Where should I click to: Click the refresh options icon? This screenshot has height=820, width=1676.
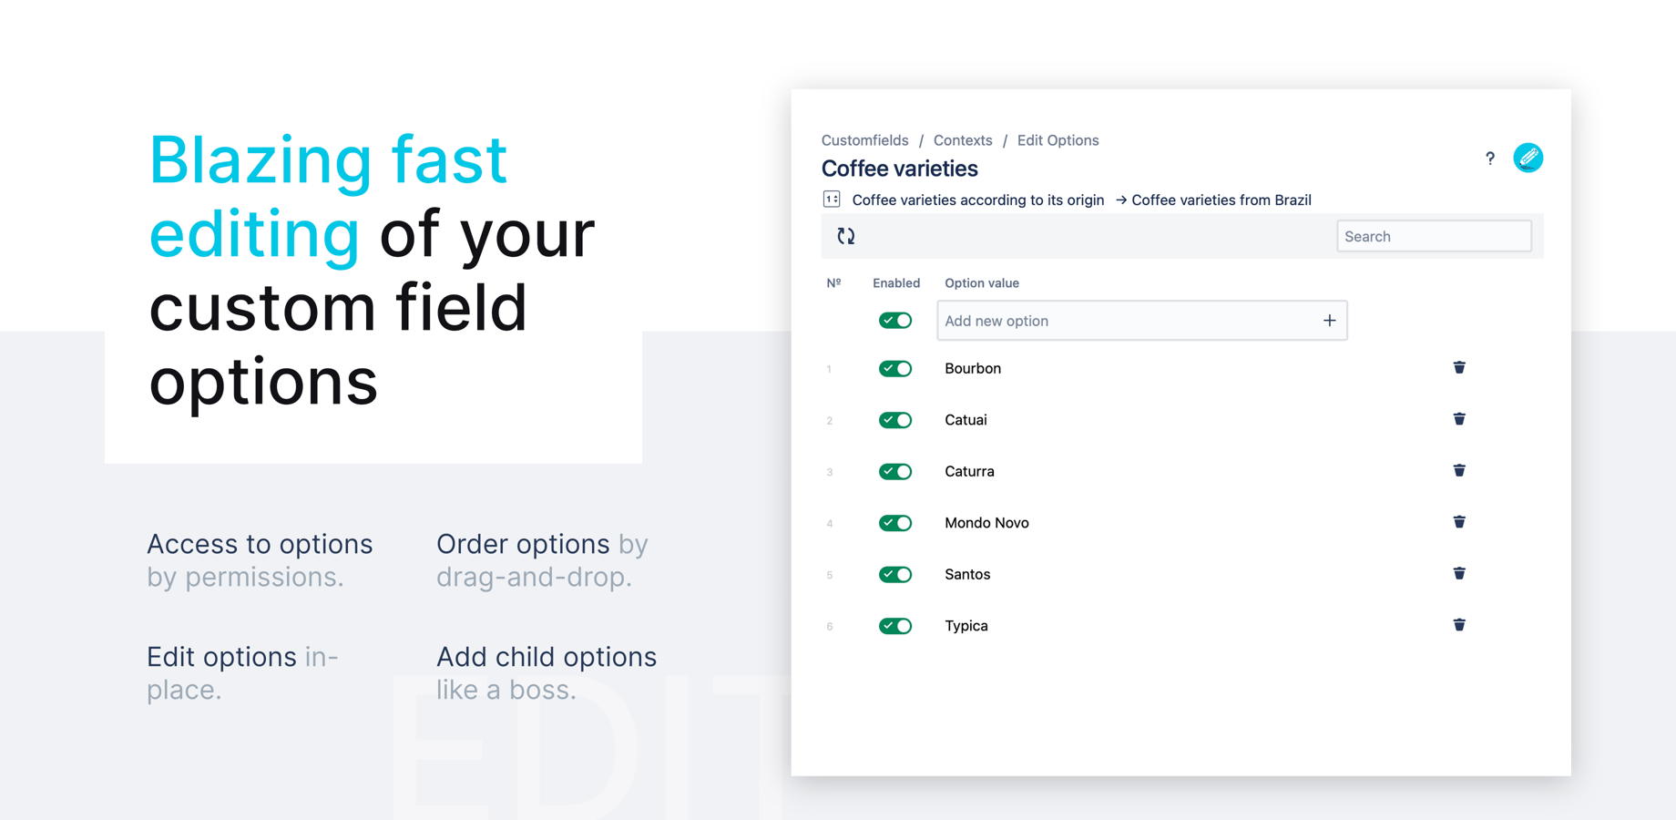(x=846, y=236)
